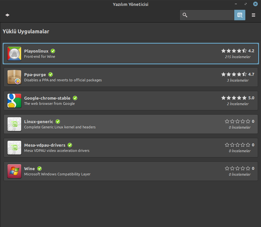
Task: Click installed checkmark next to Mesa-vdpau-drivers
Action: [x=70, y=145]
